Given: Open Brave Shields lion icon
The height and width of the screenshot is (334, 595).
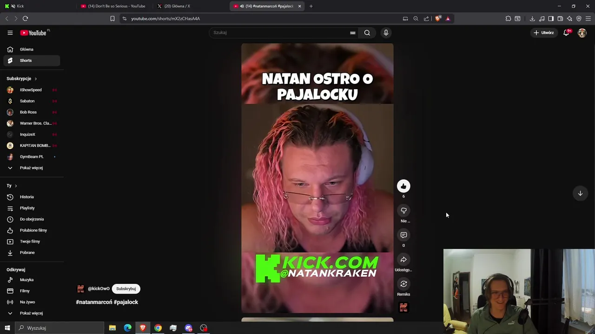Looking at the screenshot, I should click(437, 19).
